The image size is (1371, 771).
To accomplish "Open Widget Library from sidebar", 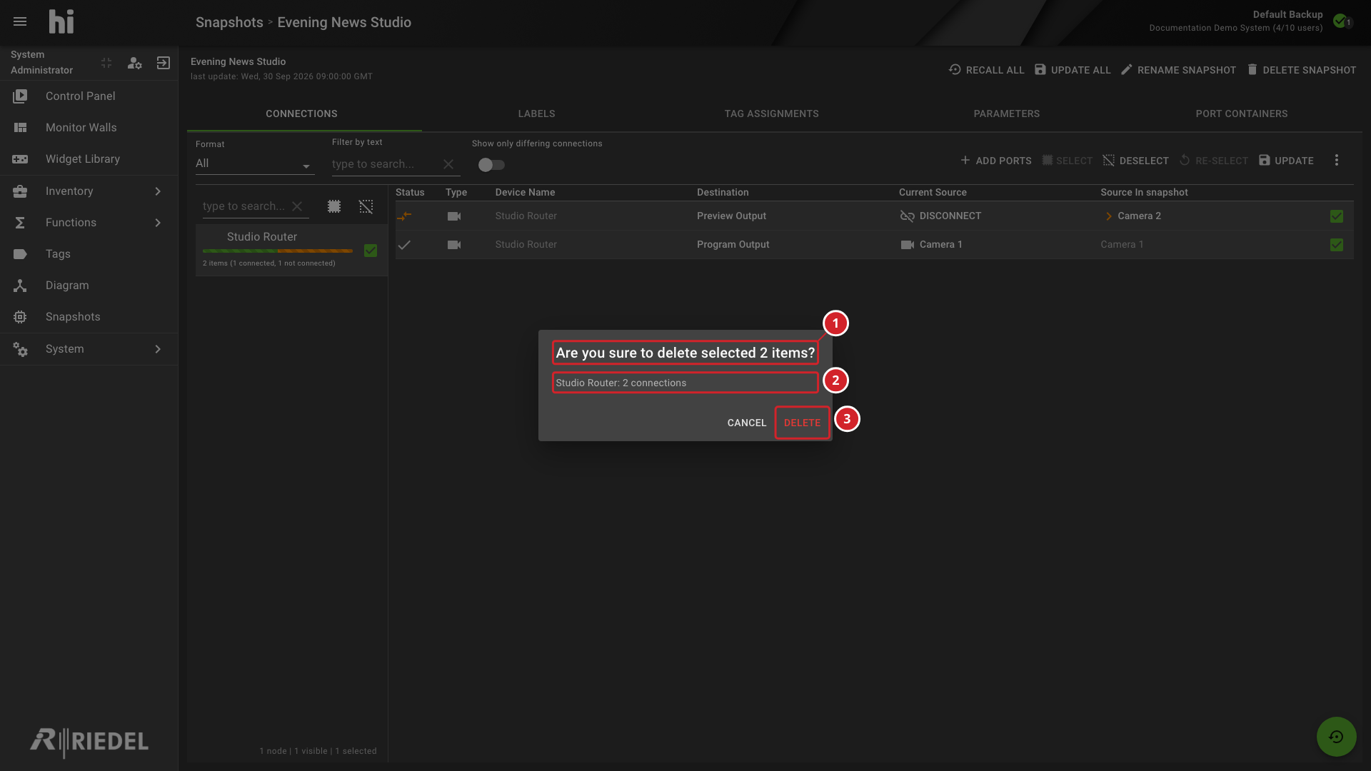I will click(x=89, y=158).
